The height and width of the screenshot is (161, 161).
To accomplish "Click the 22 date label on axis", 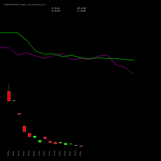I will coord(65,153).
